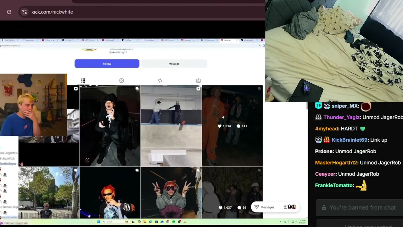Switch to the Reposts tab icon
The width and height of the screenshot is (403, 227).
pos(160,81)
